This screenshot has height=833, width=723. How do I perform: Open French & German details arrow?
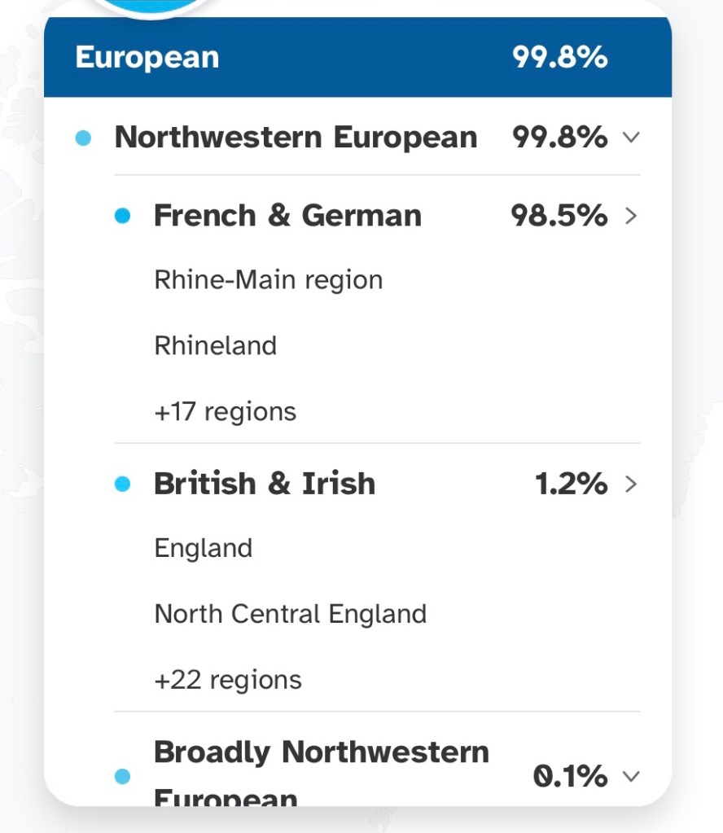[x=630, y=217]
